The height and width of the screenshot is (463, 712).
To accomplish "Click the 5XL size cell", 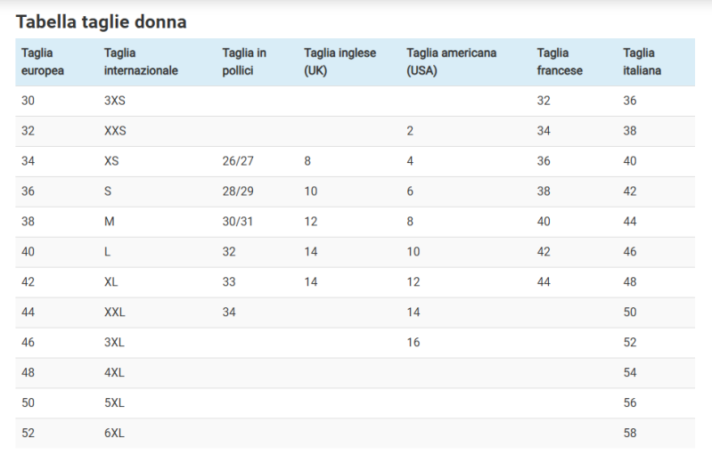I will (114, 403).
